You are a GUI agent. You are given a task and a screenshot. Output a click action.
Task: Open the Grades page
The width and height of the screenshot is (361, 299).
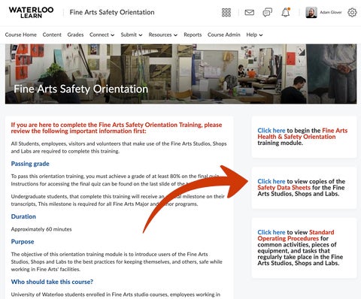[75, 35]
